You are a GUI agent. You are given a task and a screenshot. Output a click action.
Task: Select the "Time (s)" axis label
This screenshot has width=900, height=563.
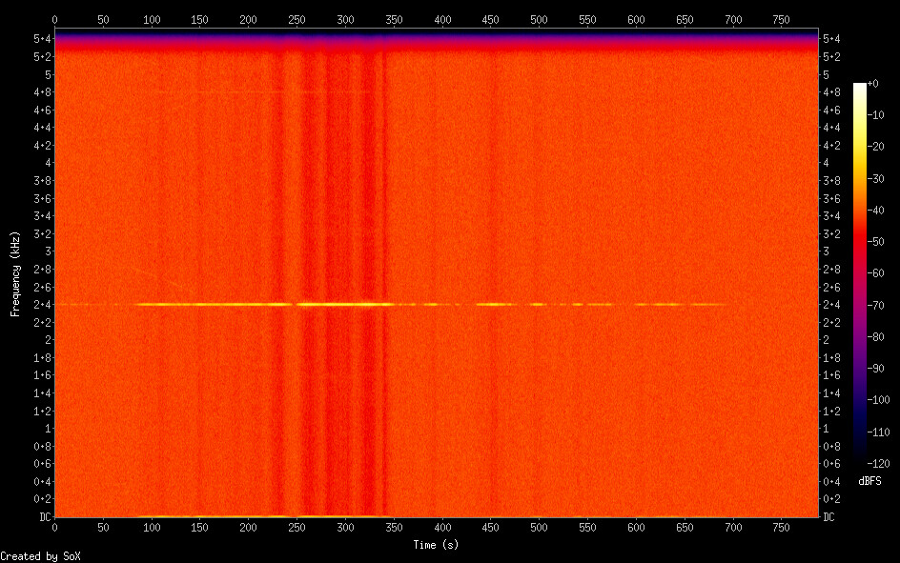438,544
